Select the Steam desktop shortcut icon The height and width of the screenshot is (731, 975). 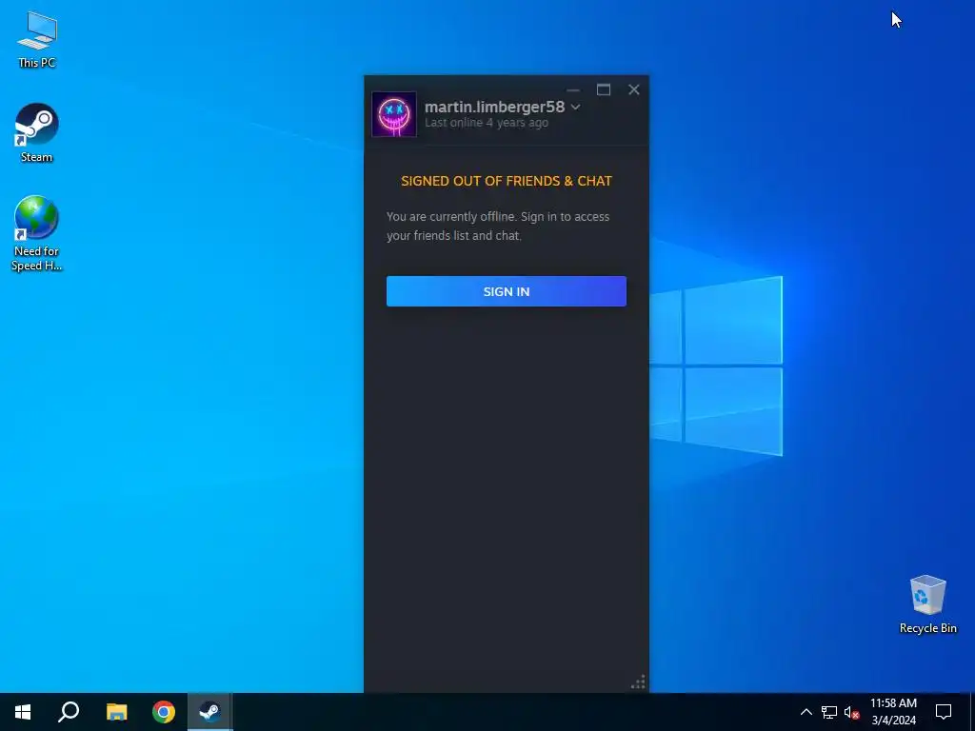(x=37, y=133)
